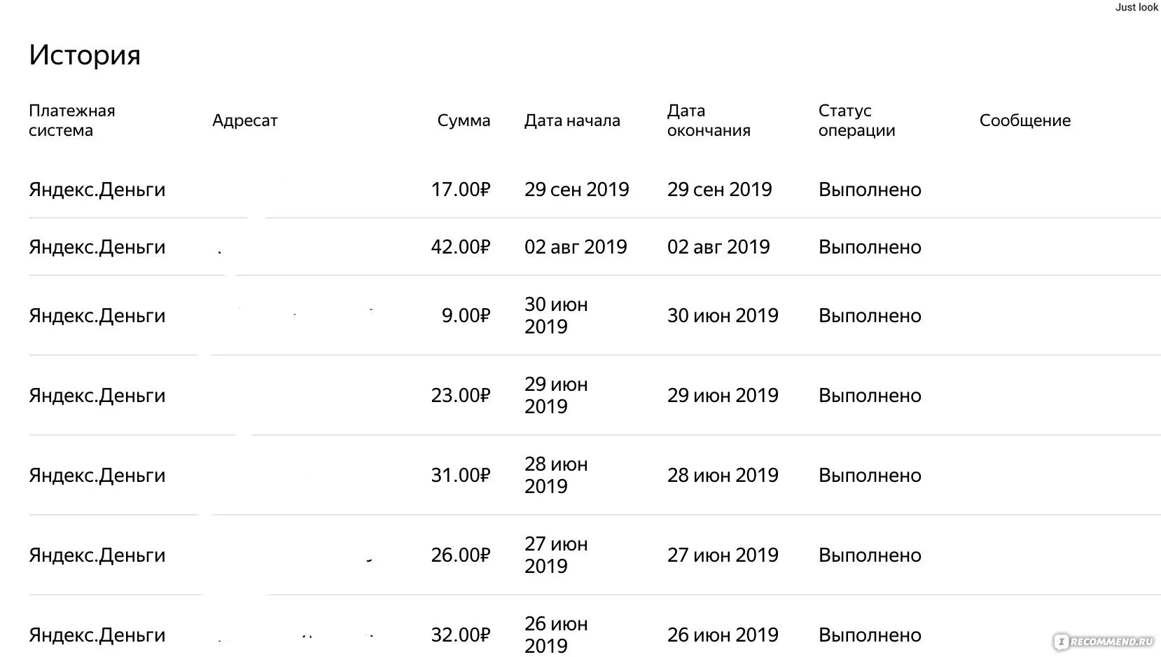Click the Платежная система column header
This screenshot has width=1161, height=657.
tap(71, 120)
